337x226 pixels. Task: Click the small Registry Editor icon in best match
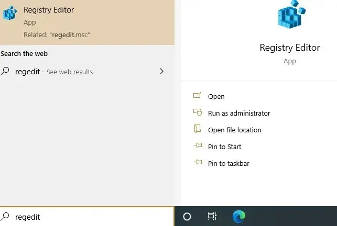click(x=10, y=14)
